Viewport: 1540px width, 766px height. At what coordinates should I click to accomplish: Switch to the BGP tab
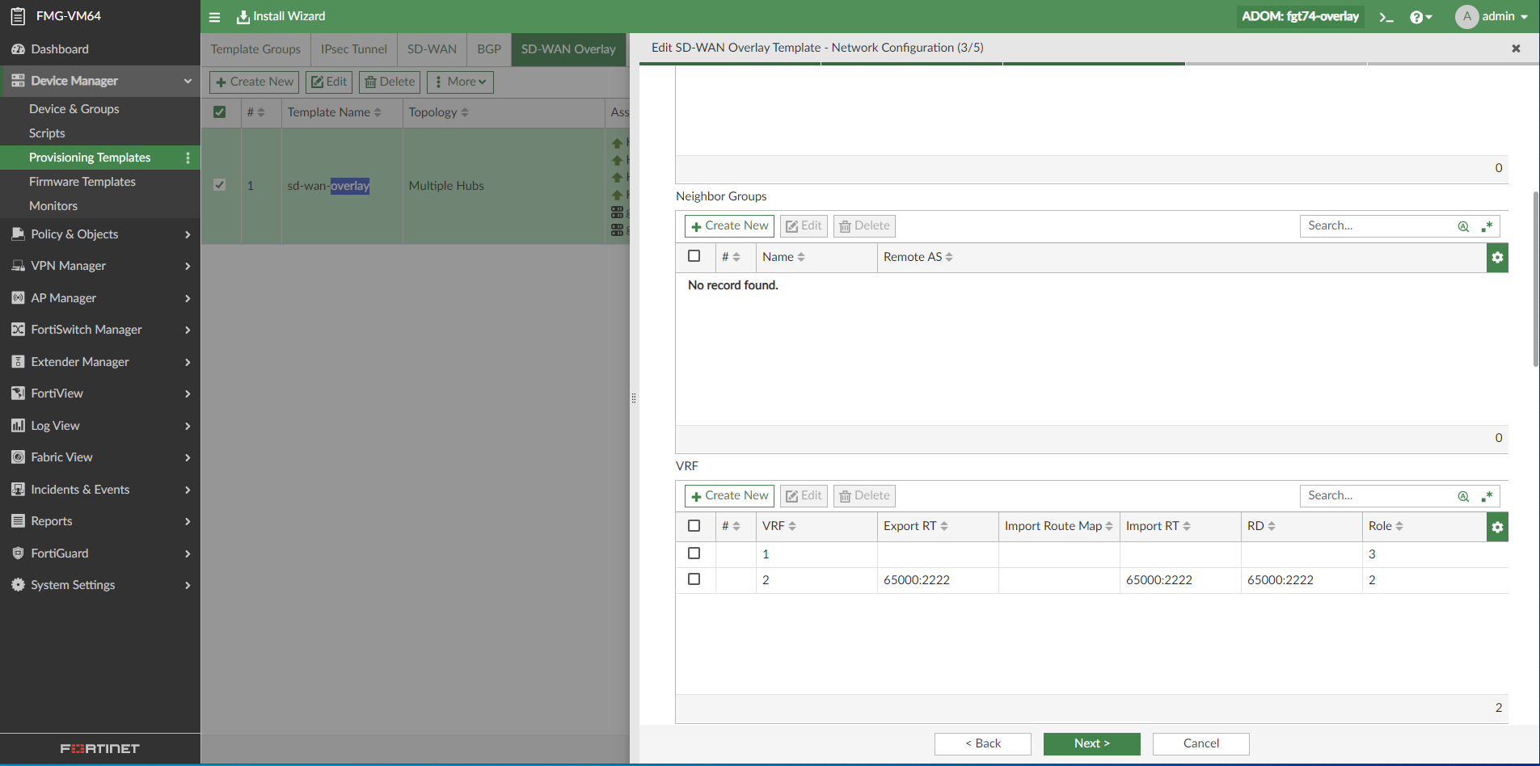pyautogui.click(x=488, y=49)
